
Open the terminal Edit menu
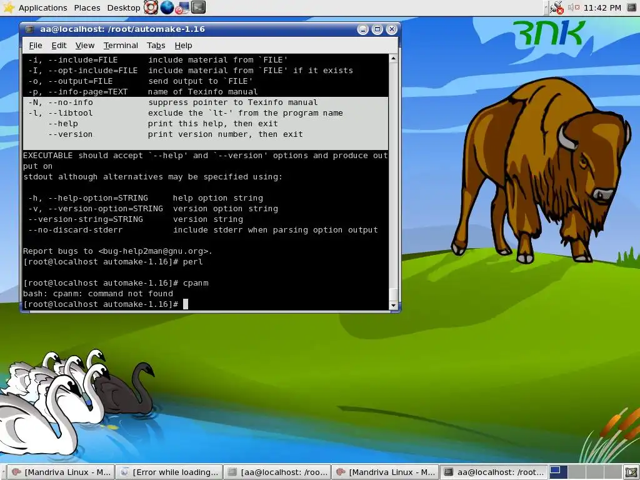59,45
